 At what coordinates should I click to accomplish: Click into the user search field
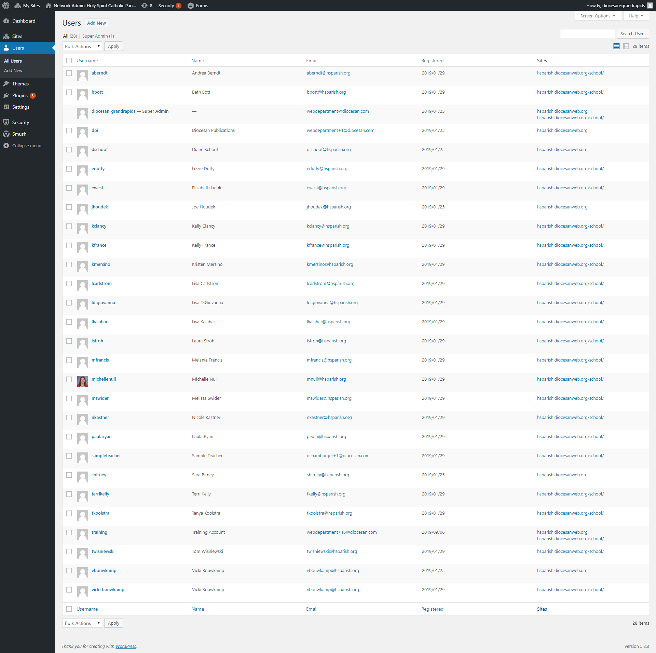(587, 33)
